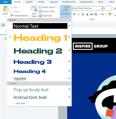Toggle Underline formatting
The height and width of the screenshot is (119, 116).
(83, 14)
